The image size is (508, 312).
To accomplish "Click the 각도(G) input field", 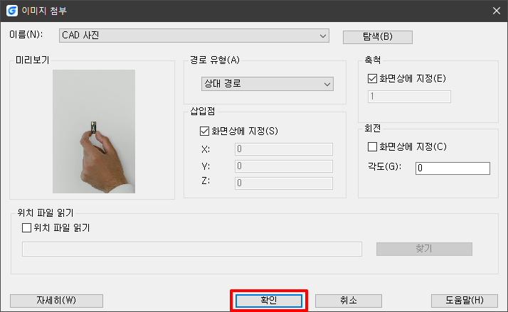I will (453, 168).
